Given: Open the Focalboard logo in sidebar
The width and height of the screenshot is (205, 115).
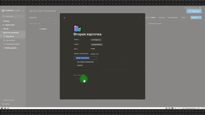Looking at the screenshot, I should click(8, 11).
